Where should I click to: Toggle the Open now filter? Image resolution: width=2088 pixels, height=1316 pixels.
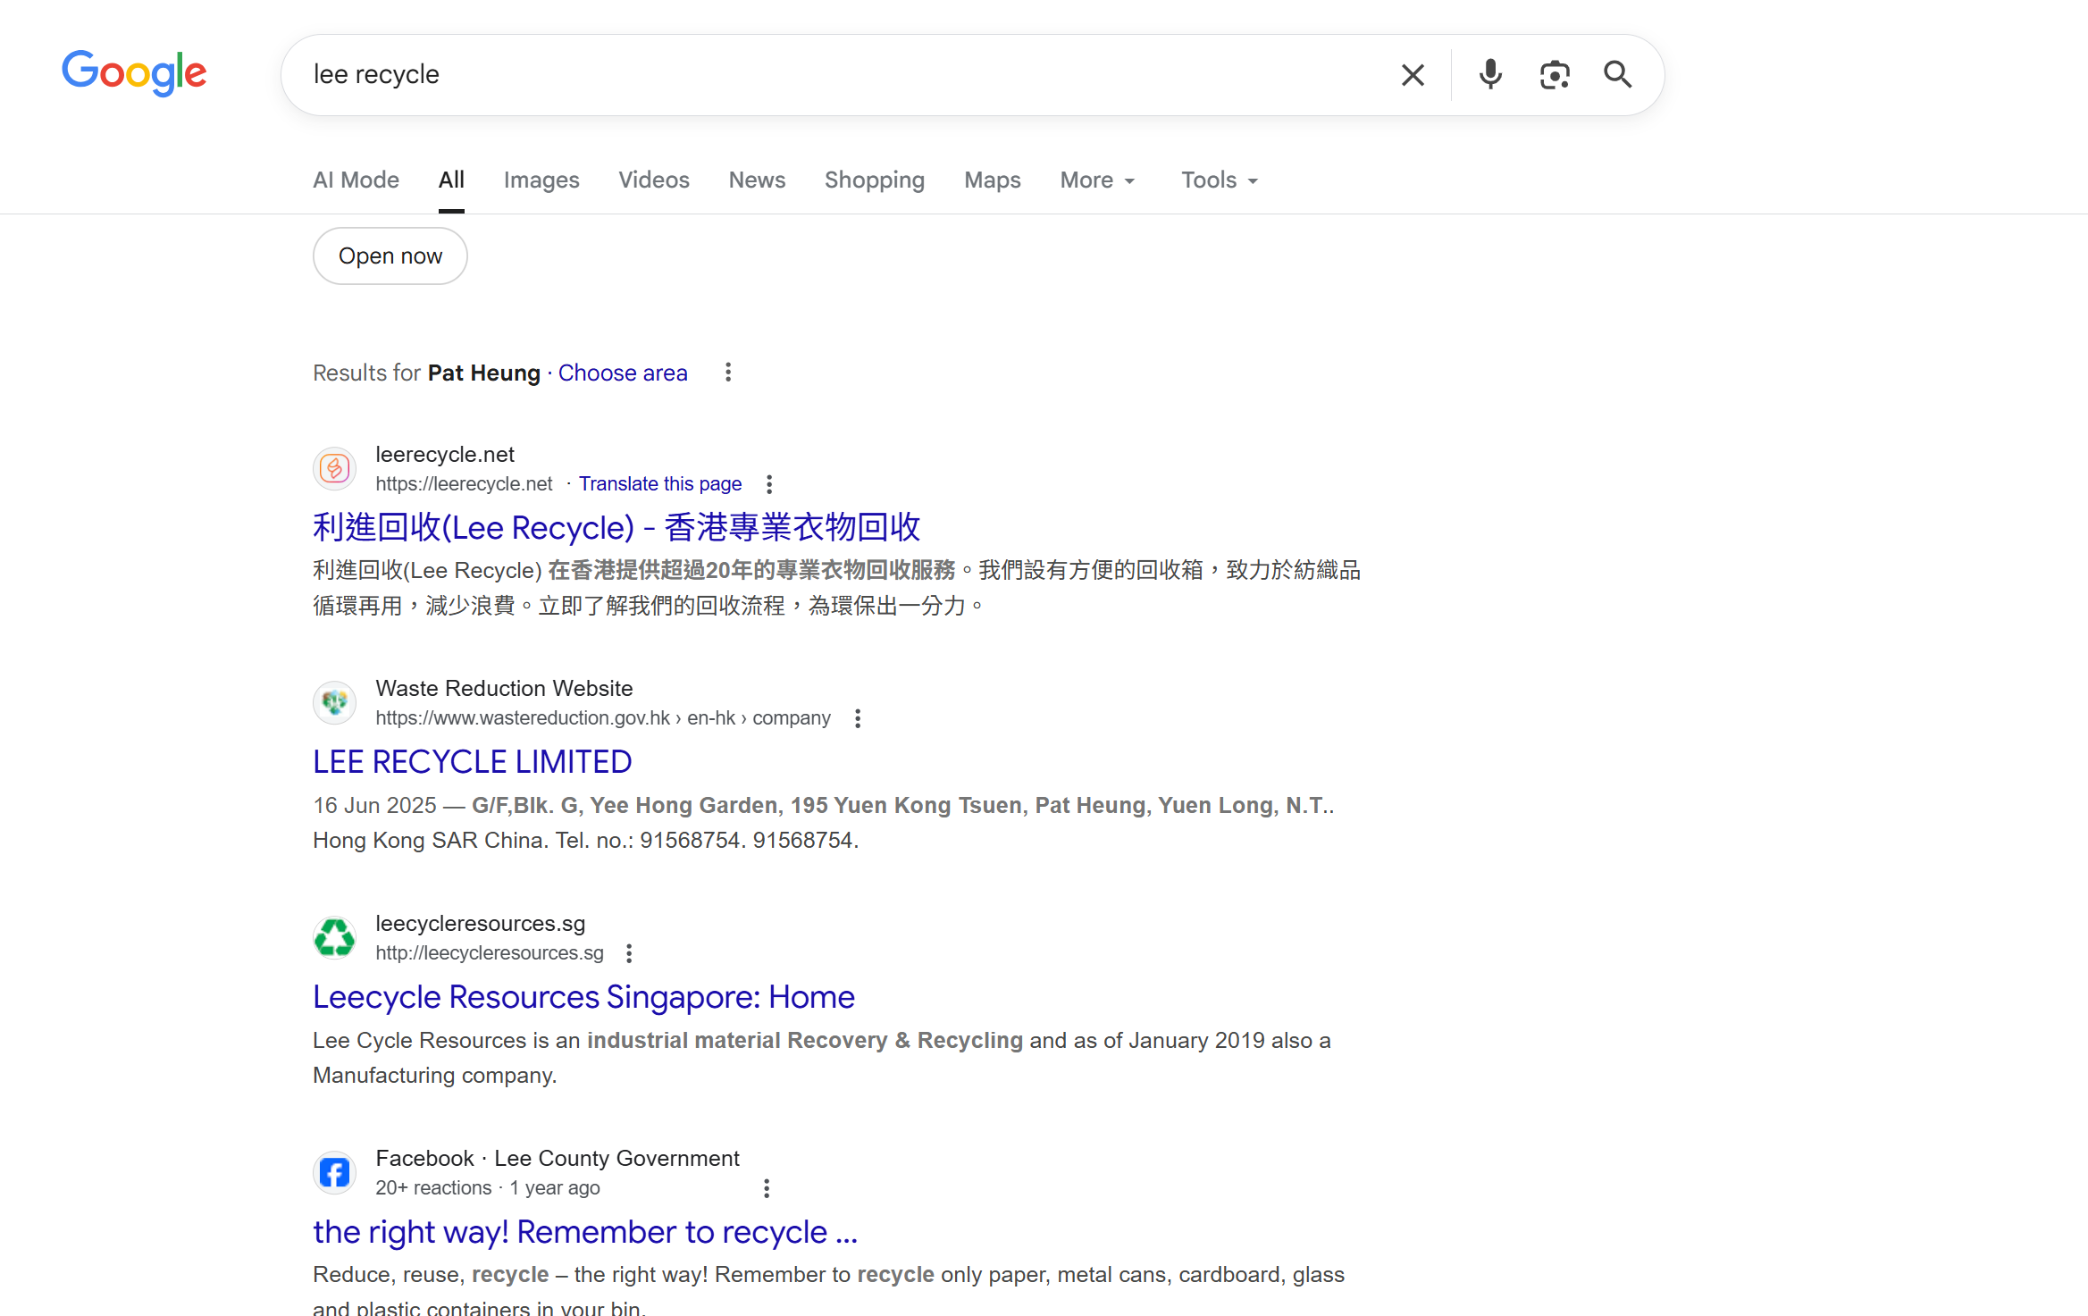(x=390, y=256)
